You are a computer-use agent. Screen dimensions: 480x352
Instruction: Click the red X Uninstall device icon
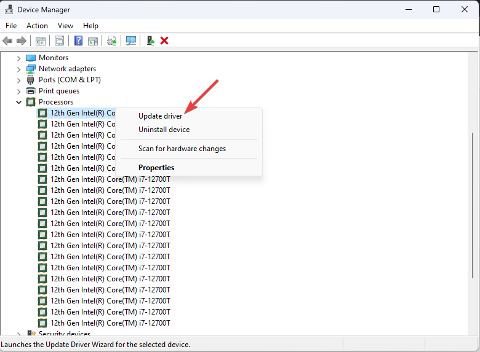(164, 41)
